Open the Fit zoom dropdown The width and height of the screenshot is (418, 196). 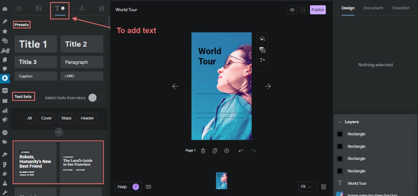pos(307,187)
